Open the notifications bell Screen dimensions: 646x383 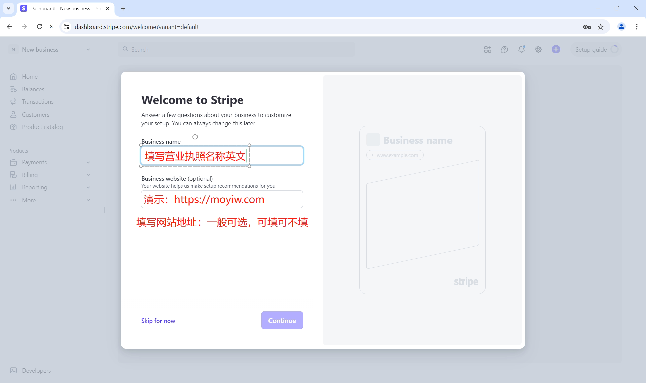pyautogui.click(x=521, y=49)
